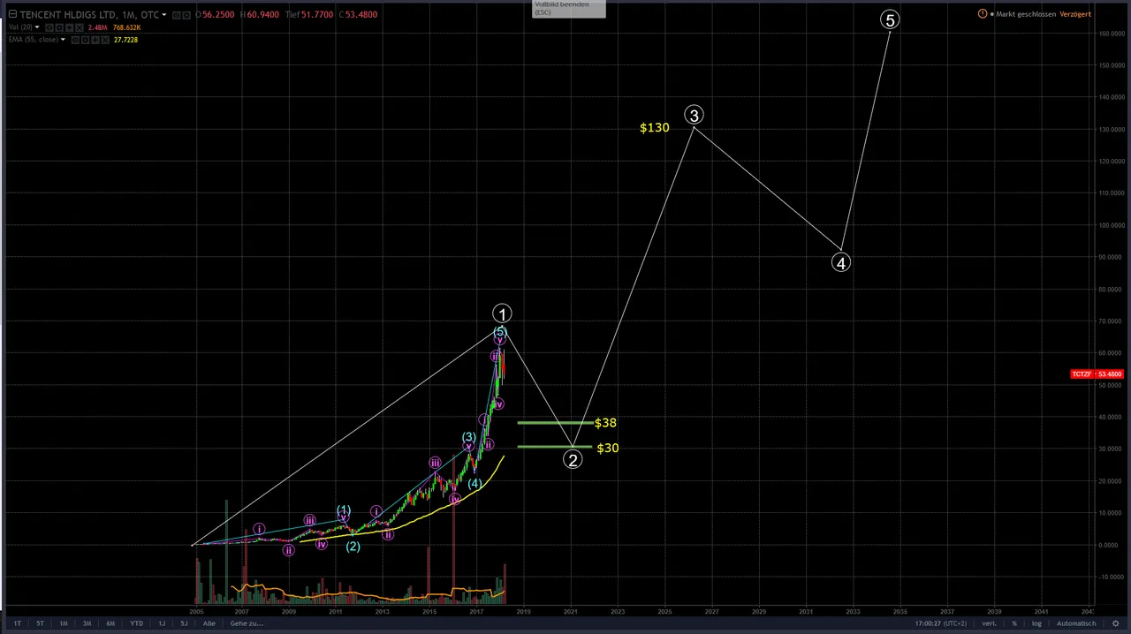Click the red TCTZF price label on axis
1131x634 pixels.
pyautogui.click(x=1097, y=374)
